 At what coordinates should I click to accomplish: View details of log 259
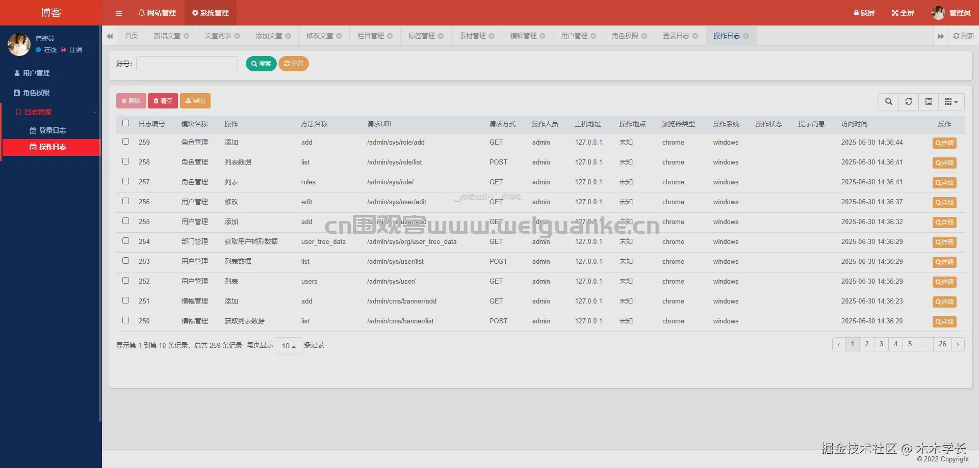[944, 143]
